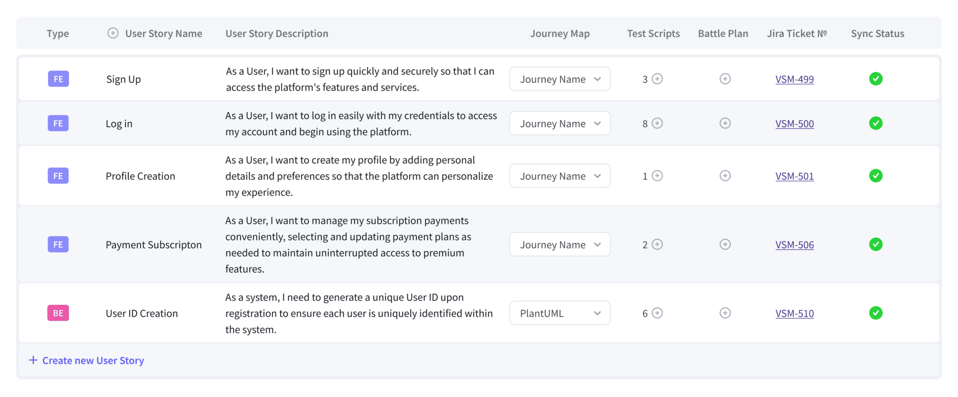The image size is (958, 397).
Task: Open Jira ticket VSM-510
Action: point(794,314)
